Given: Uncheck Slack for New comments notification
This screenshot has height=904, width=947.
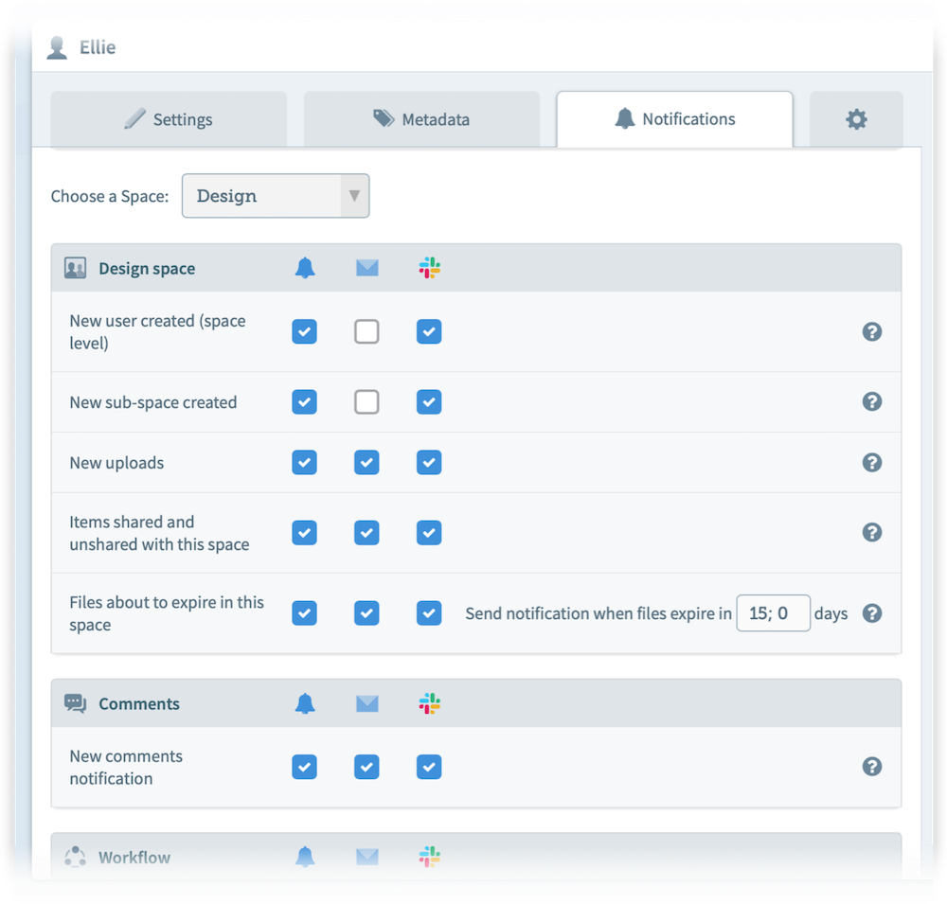Looking at the screenshot, I should [x=429, y=767].
